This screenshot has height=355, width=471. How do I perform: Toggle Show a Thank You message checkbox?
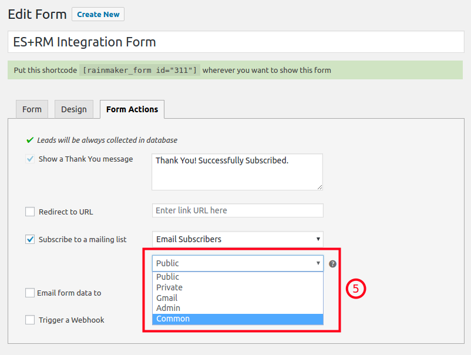pyautogui.click(x=30, y=159)
